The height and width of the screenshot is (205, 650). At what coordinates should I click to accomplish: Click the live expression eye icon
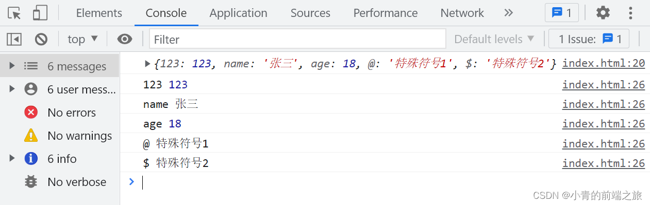coord(124,39)
